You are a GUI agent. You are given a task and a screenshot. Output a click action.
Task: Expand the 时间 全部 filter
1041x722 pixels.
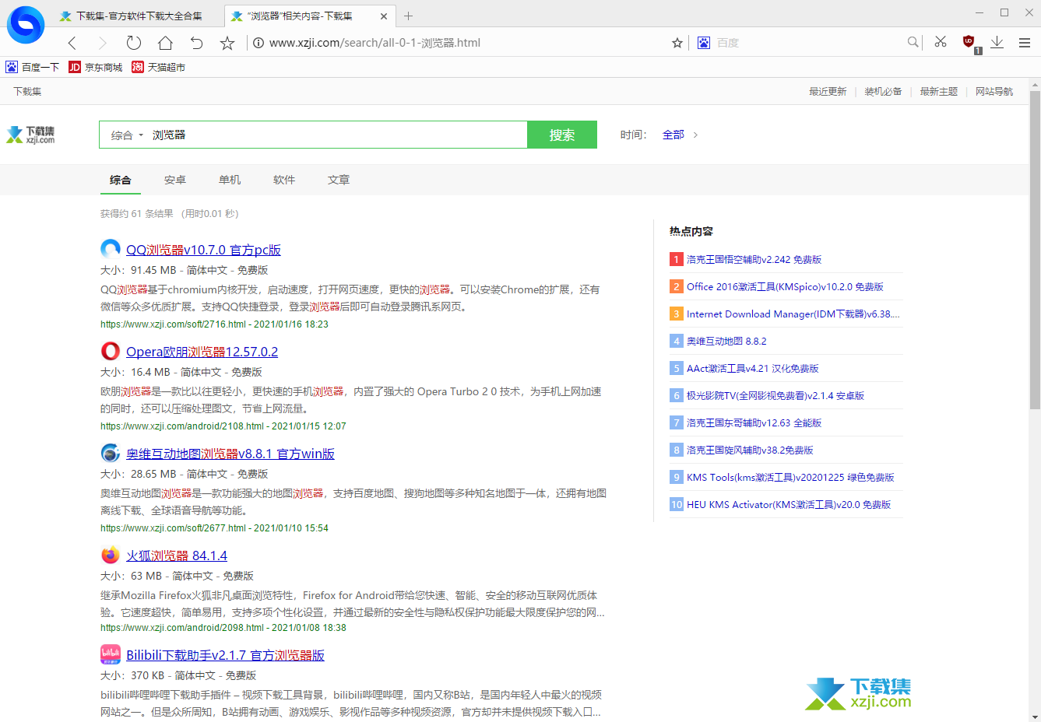pos(680,135)
